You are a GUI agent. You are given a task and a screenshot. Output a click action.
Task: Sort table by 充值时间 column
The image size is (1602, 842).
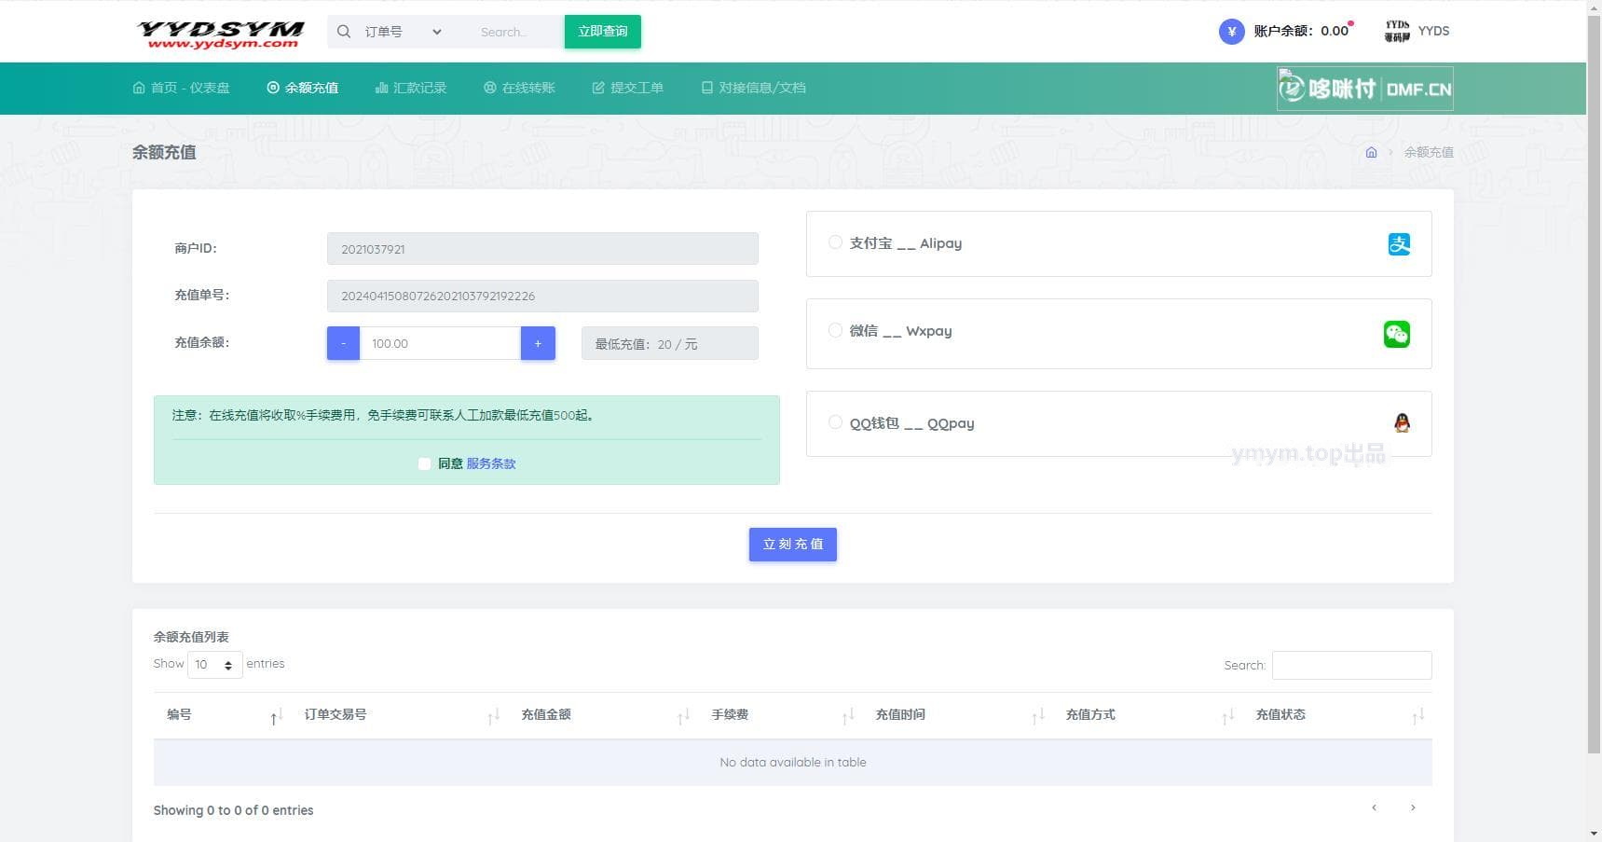957,715
